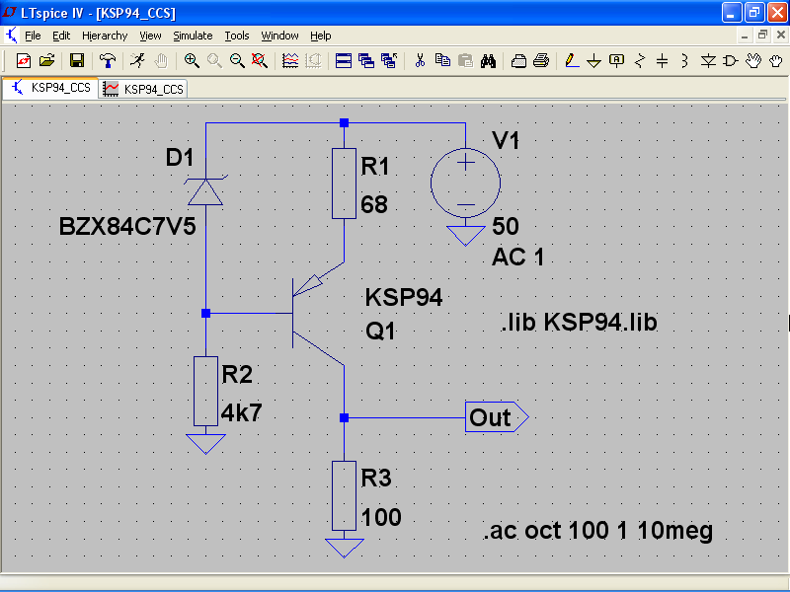Click the Halt simulation hand icon
The width and height of the screenshot is (790, 592).
[x=161, y=61]
